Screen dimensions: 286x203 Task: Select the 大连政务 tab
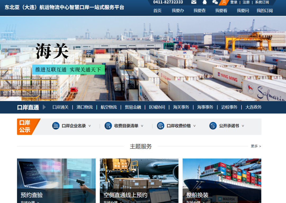coord(253,107)
